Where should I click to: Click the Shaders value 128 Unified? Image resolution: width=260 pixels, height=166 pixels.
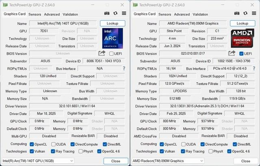pyautogui.click(x=48, y=76)
